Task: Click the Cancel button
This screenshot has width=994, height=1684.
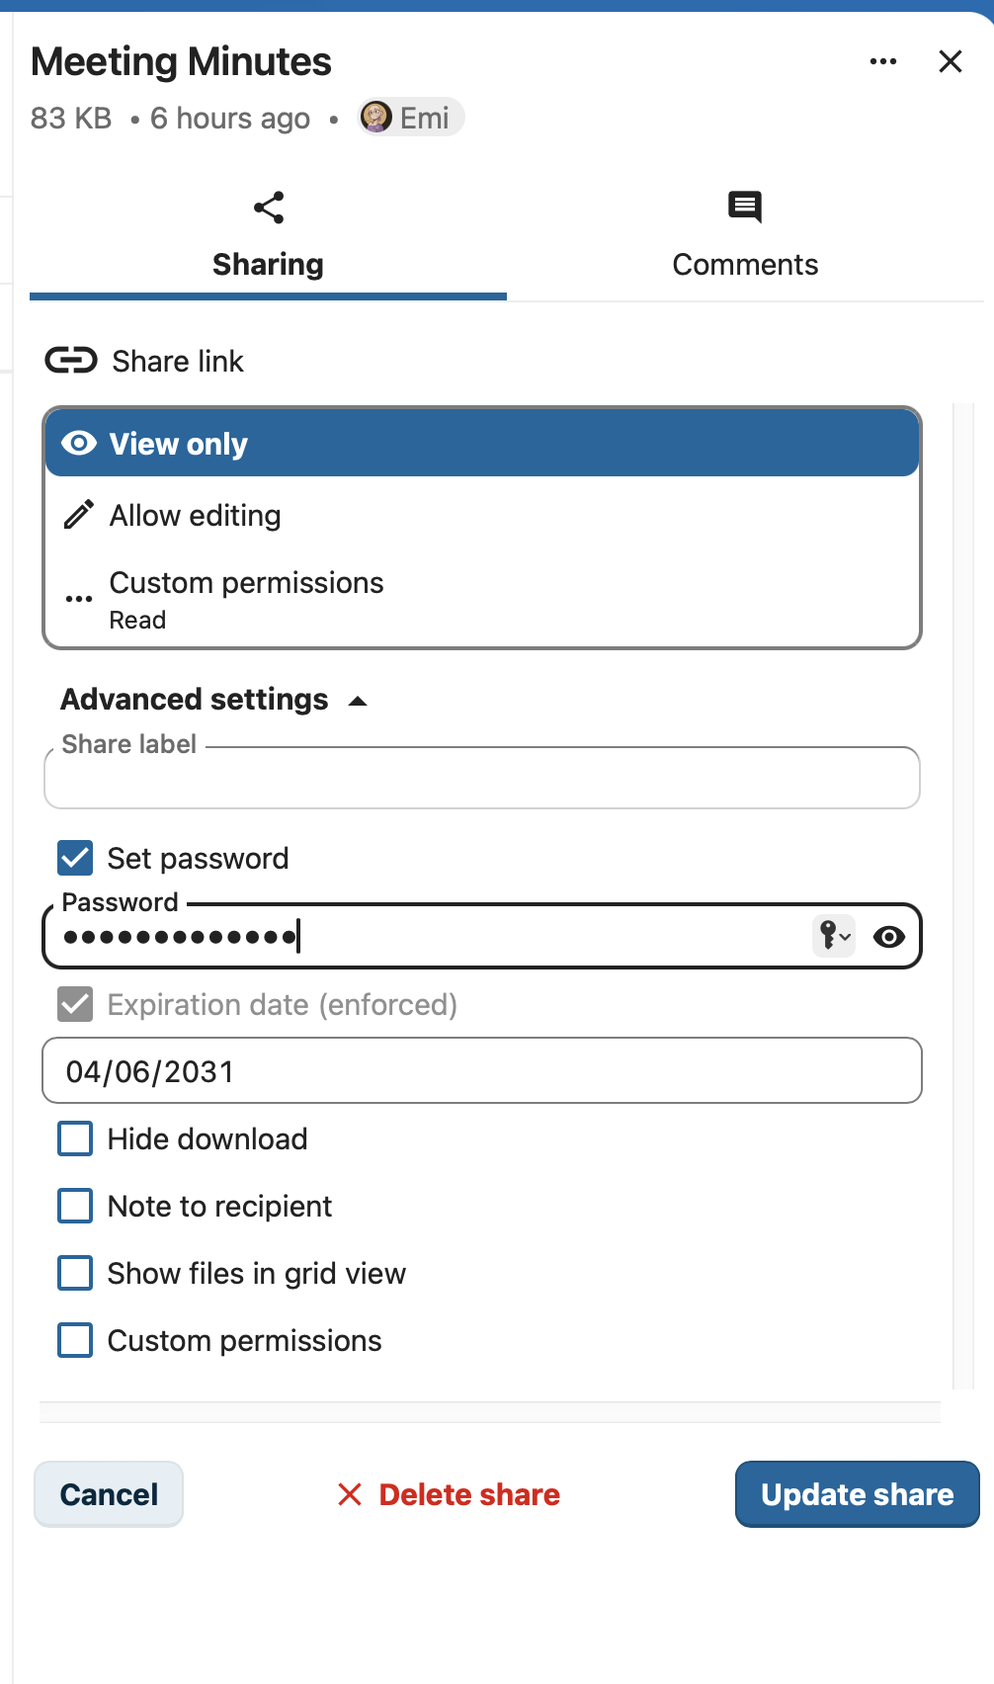Action: (x=109, y=1494)
